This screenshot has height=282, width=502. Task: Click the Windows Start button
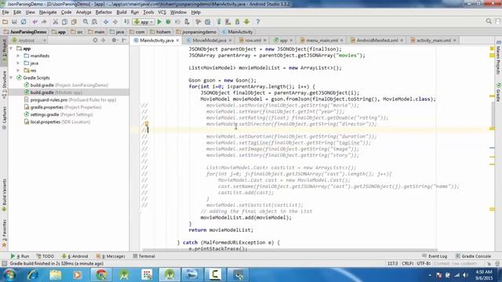coord(9,275)
